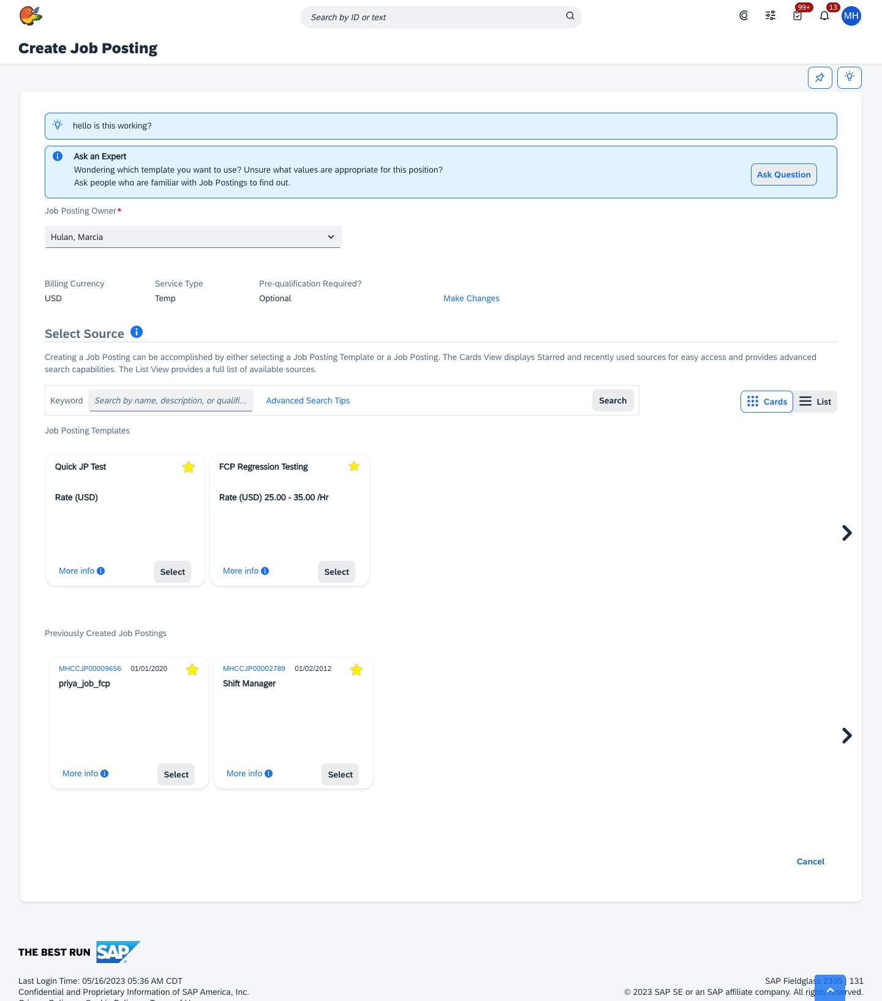
Task: Toggle star on Shift Manager card
Action: (356, 670)
